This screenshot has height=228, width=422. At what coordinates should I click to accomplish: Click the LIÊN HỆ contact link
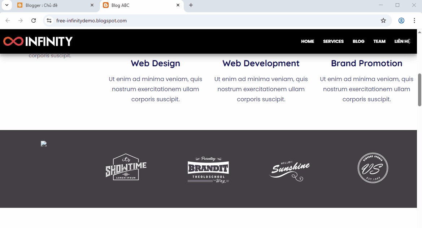(403, 41)
